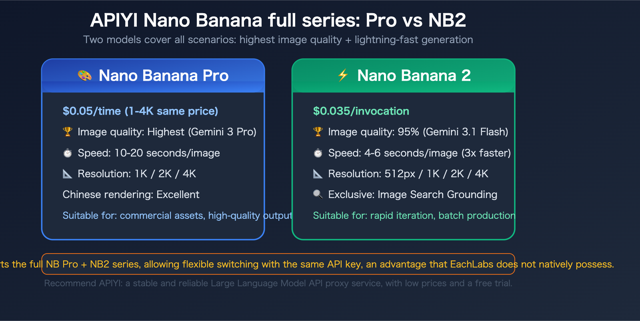
Task: Click the magnifier icon beside Image Search Grounding
Action: click(318, 194)
